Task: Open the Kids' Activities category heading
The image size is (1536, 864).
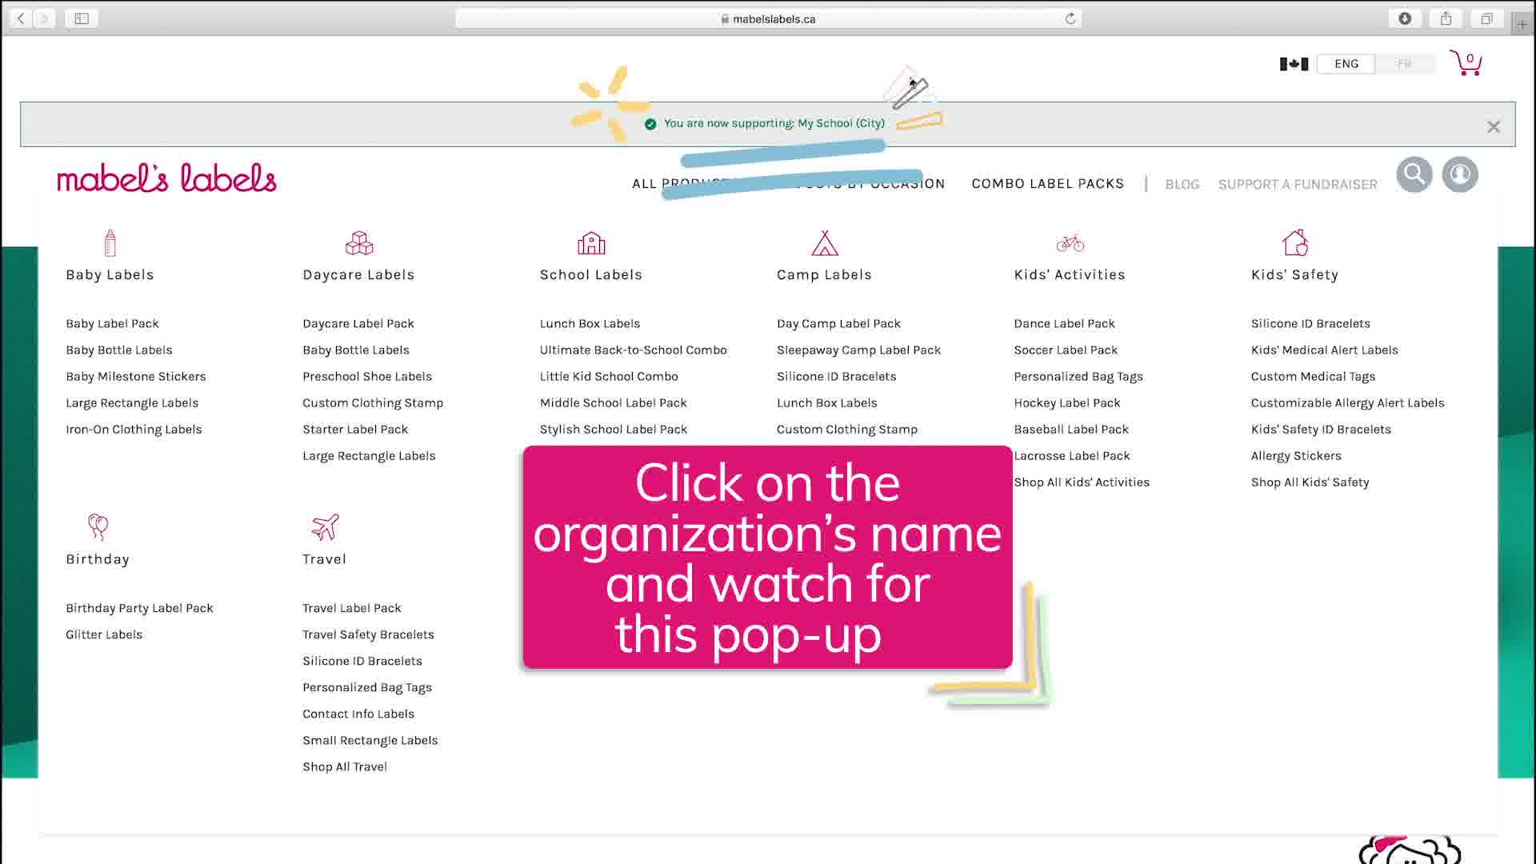Action: 1070,275
